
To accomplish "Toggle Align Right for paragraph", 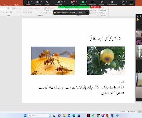I will [x=29, y=12].
